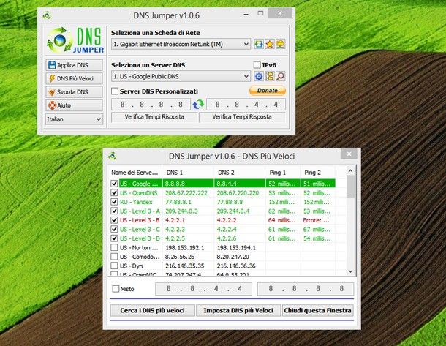The width and height of the screenshot is (446, 346).
Task: Click the yellow star favorites icon
Action: 270,44
